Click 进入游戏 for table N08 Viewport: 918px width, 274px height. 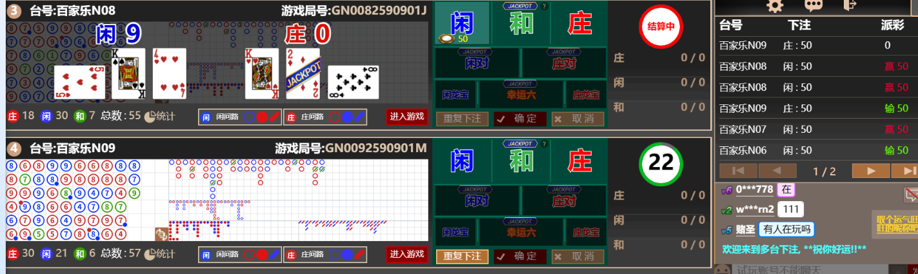[x=407, y=117]
